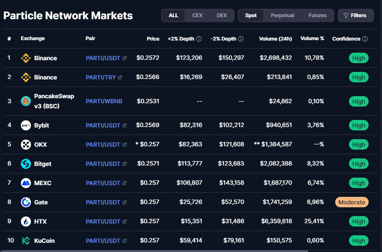This screenshot has width=382, height=252.
Task: Click the Confidence column info icon
Action: pyautogui.click(x=365, y=39)
